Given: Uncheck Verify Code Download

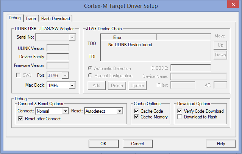Looking at the screenshot, I should (180, 111).
